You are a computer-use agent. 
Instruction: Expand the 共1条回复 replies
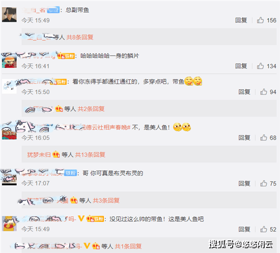(x=128, y=246)
